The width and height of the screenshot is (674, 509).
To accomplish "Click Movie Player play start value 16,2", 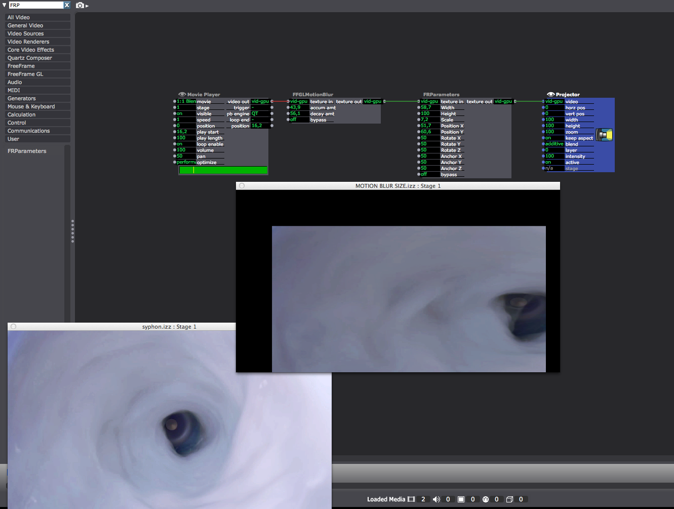I will [185, 132].
